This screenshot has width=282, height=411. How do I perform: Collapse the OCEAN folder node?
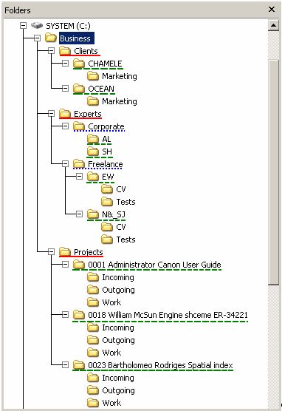pos(65,88)
